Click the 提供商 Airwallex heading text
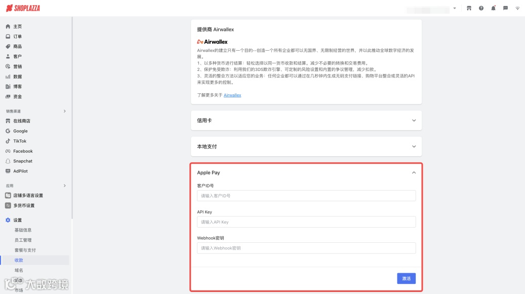This screenshot has height=294, width=525. [215, 29]
